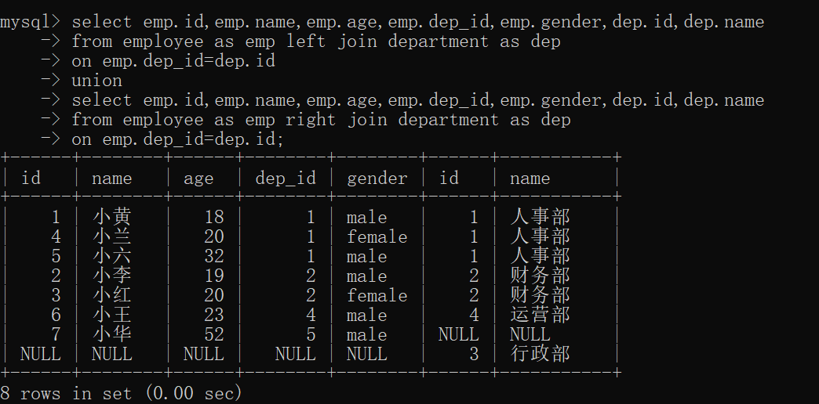Image resolution: width=819 pixels, height=404 pixels.
Task: Click the 'union' keyword line
Action: tap(97, 81)
